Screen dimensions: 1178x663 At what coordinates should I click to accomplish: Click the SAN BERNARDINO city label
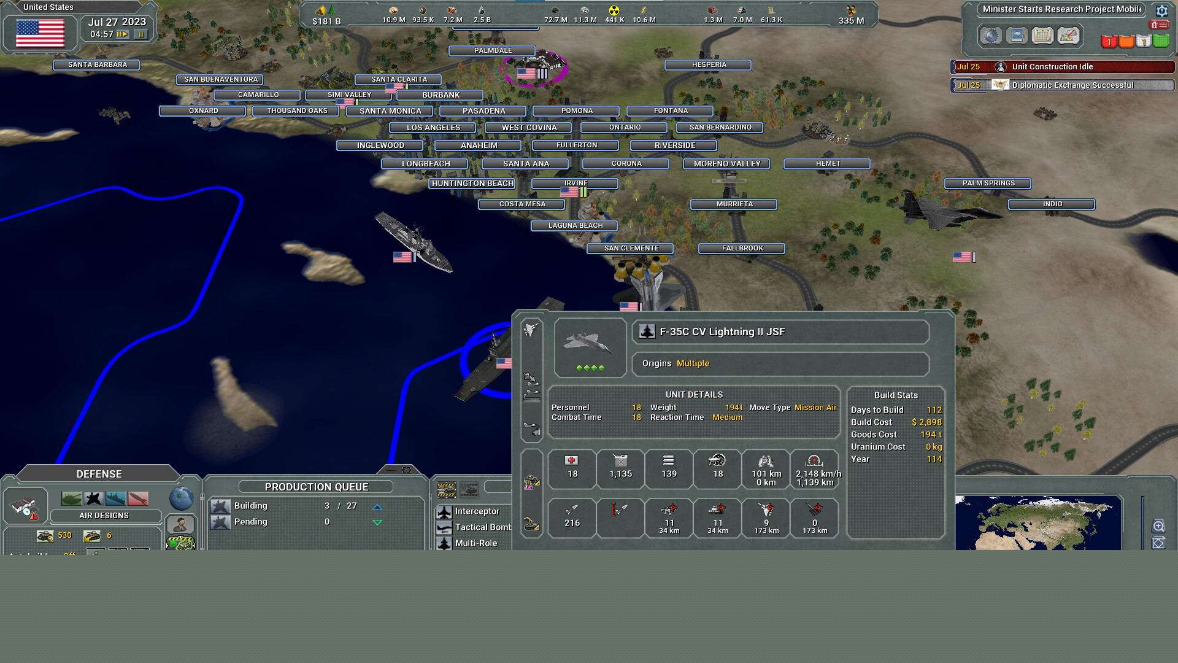(720, 128)
